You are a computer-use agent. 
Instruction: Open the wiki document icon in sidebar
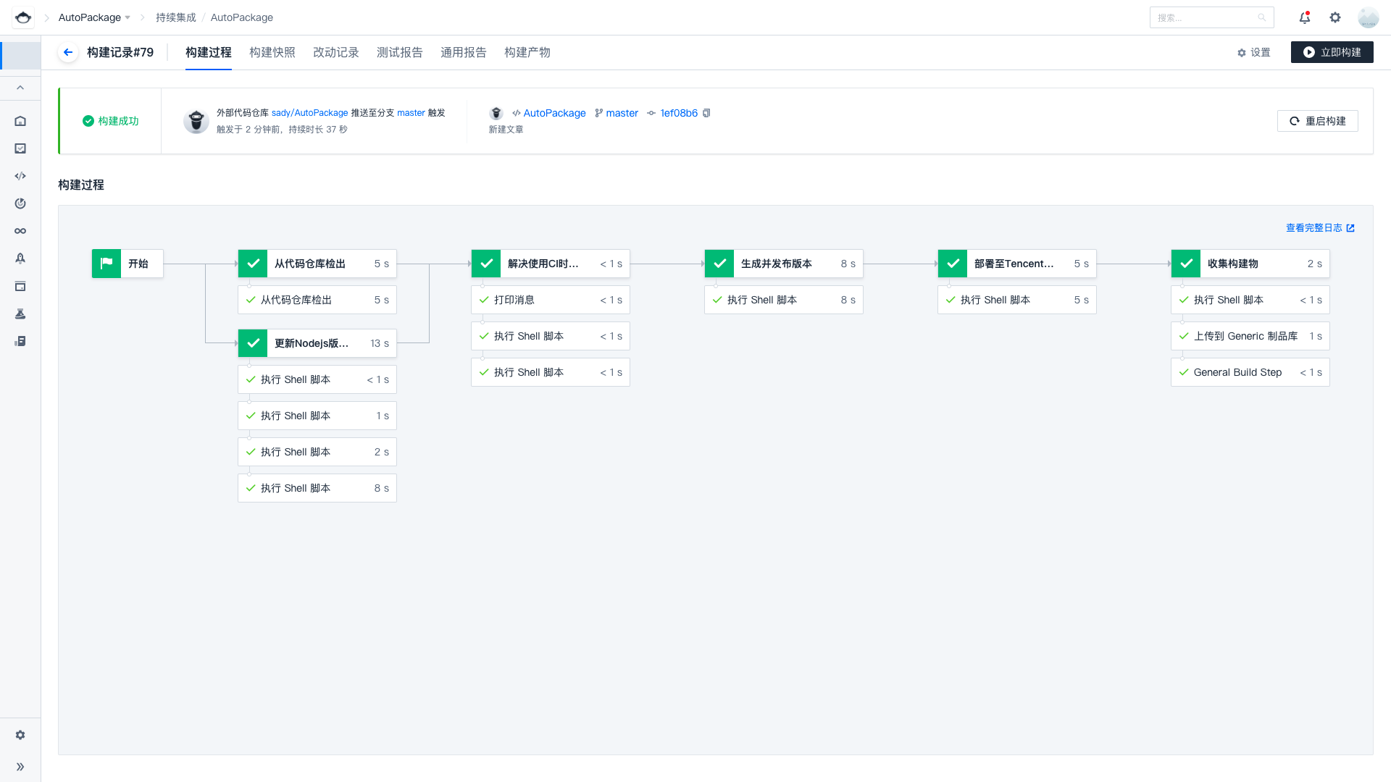pos(20,341)
